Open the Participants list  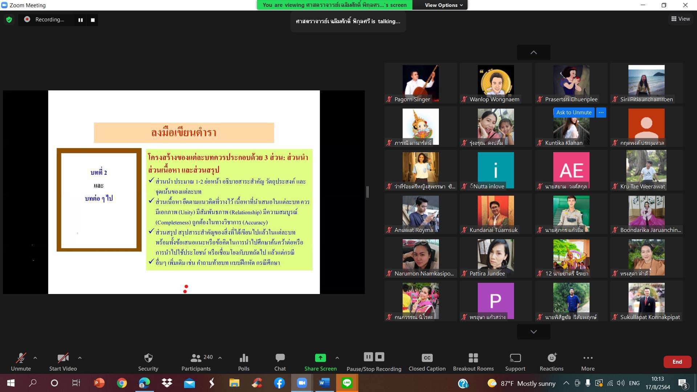(x=196, y=362)
